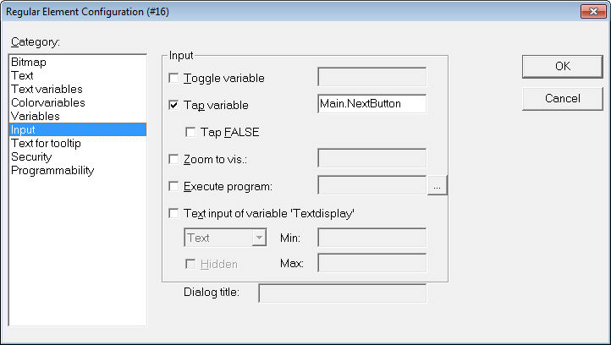This screenshot has height=345, width=611.
Task: Click the Toggle variable input field
Action: click(372, 77)
